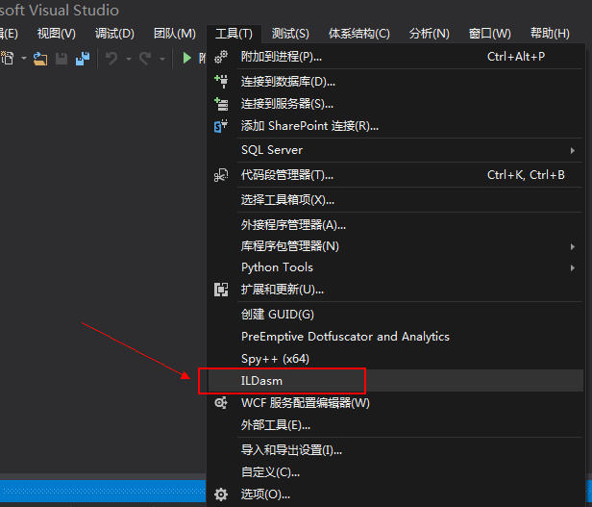Image resolution: width=592 pixels, height=507 pixels.
Task: Select 连接到服务器(S)... menu entry
Action: pos(395,104)
